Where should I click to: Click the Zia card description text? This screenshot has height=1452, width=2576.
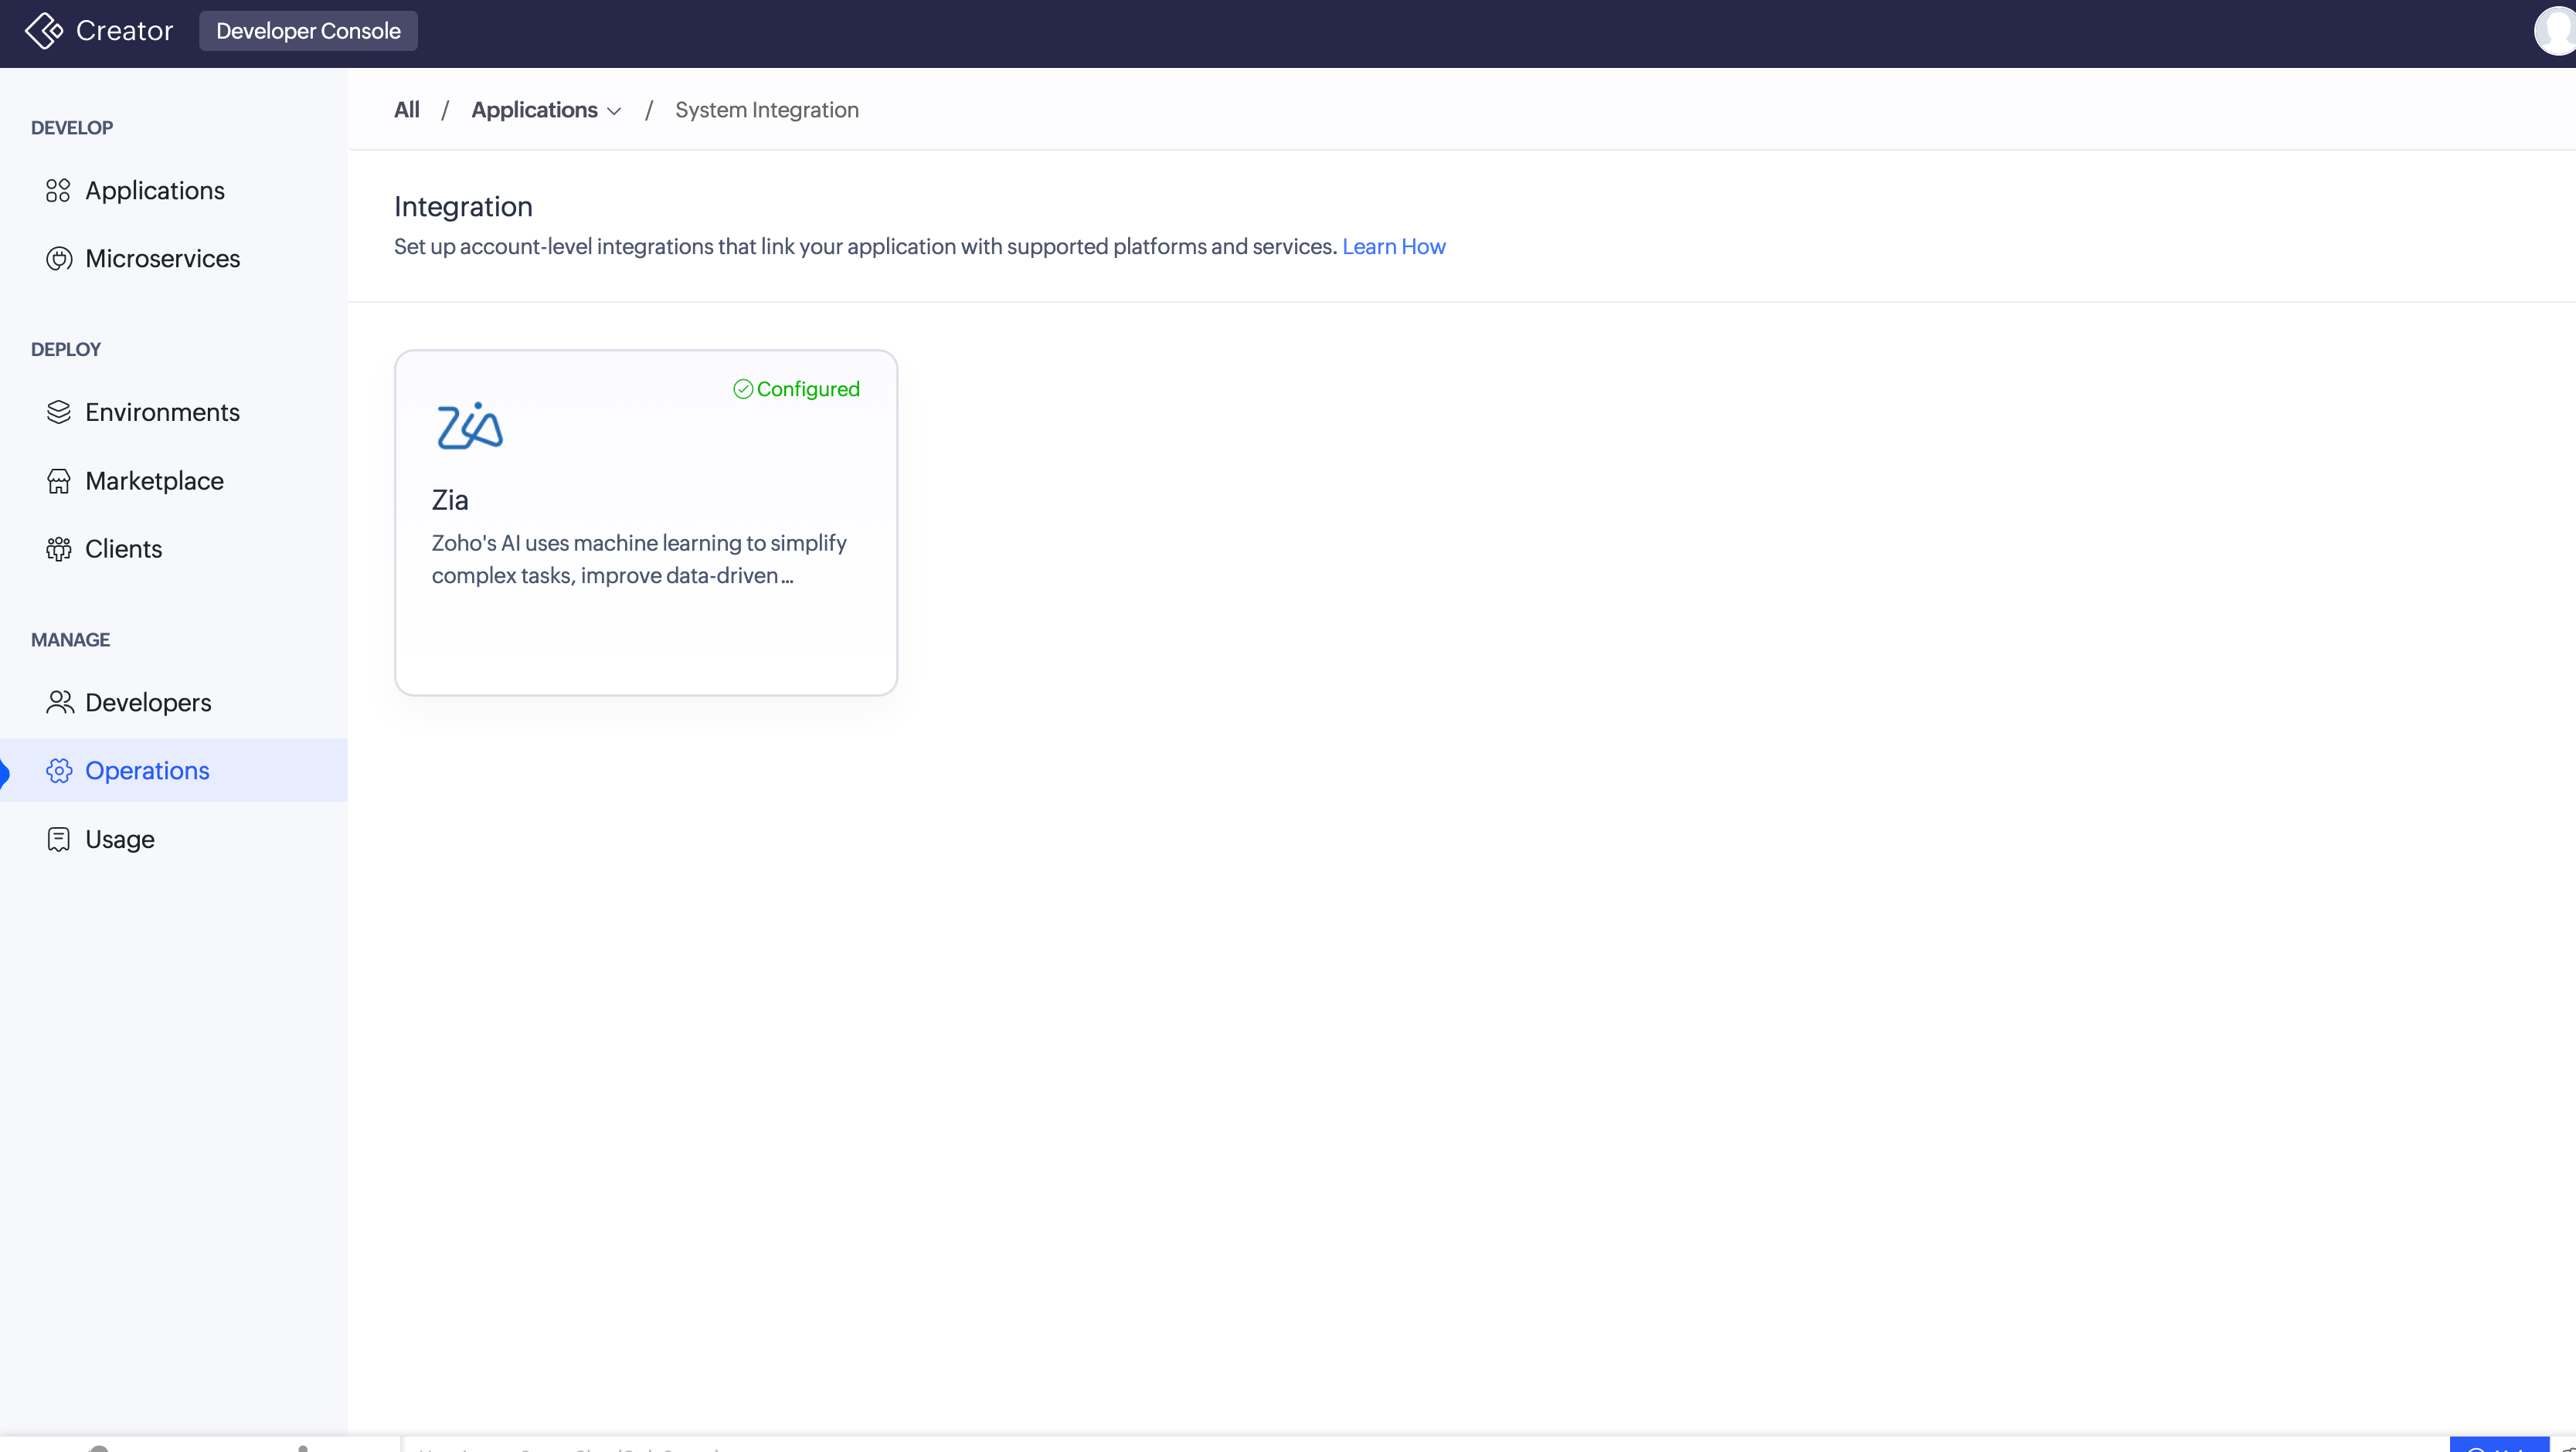[638, 558]
